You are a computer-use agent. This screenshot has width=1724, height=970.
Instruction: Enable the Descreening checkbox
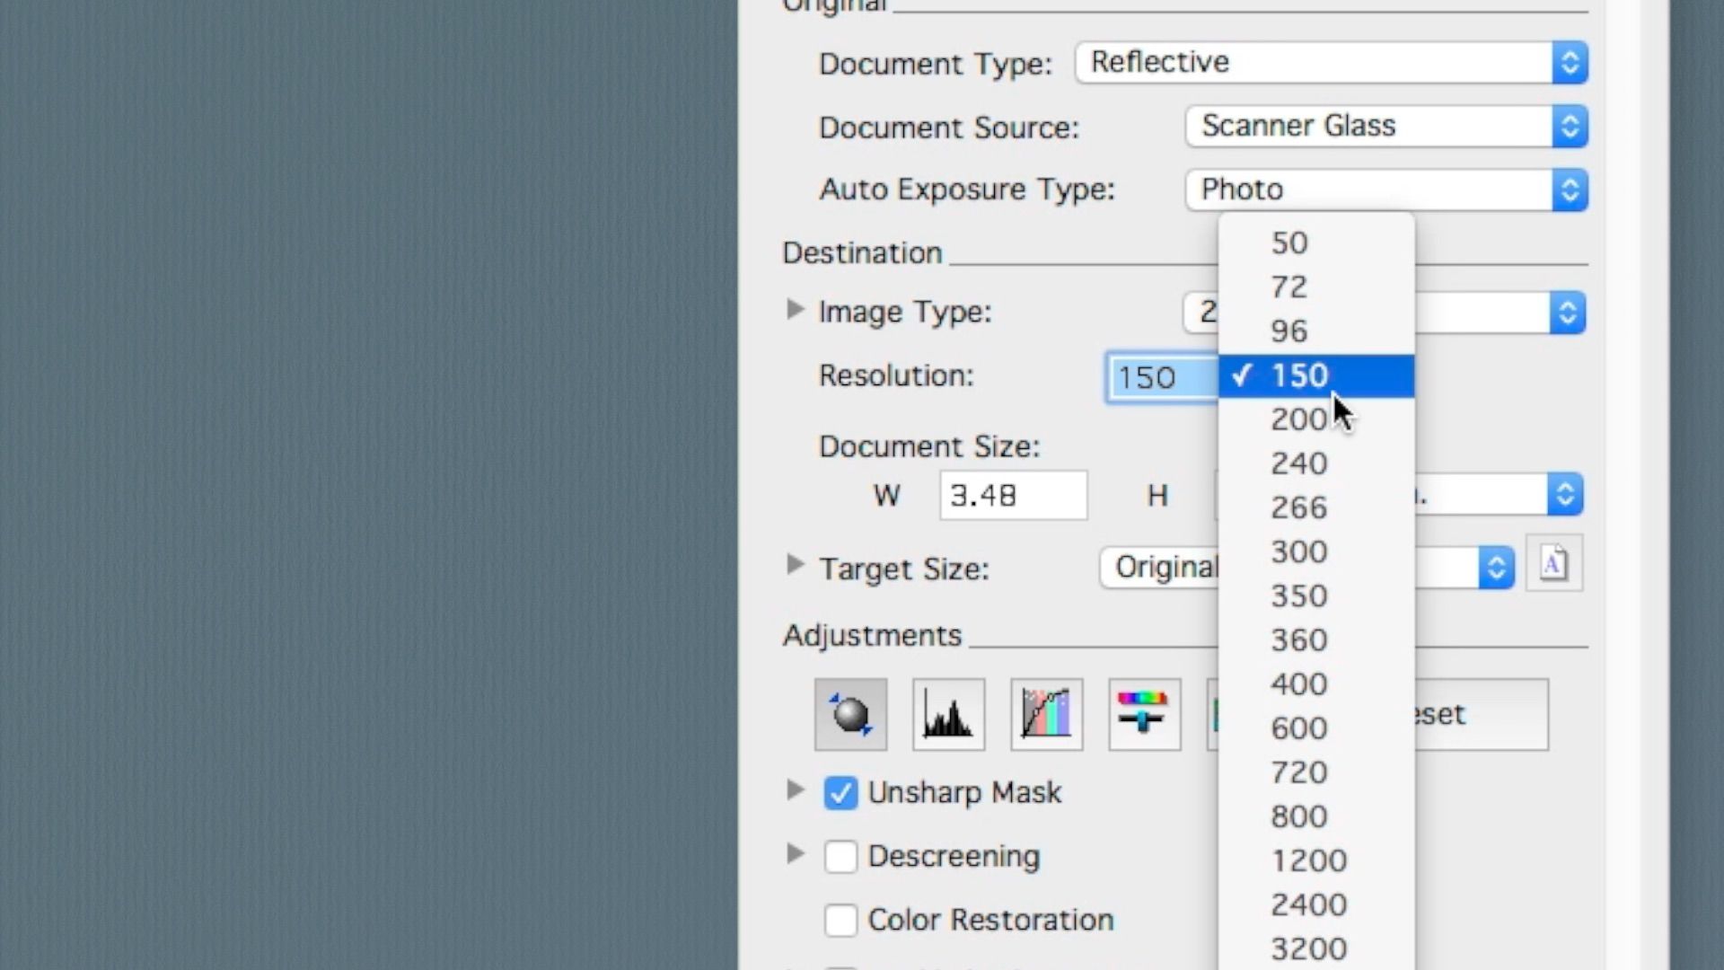click(x=840, y=857)
